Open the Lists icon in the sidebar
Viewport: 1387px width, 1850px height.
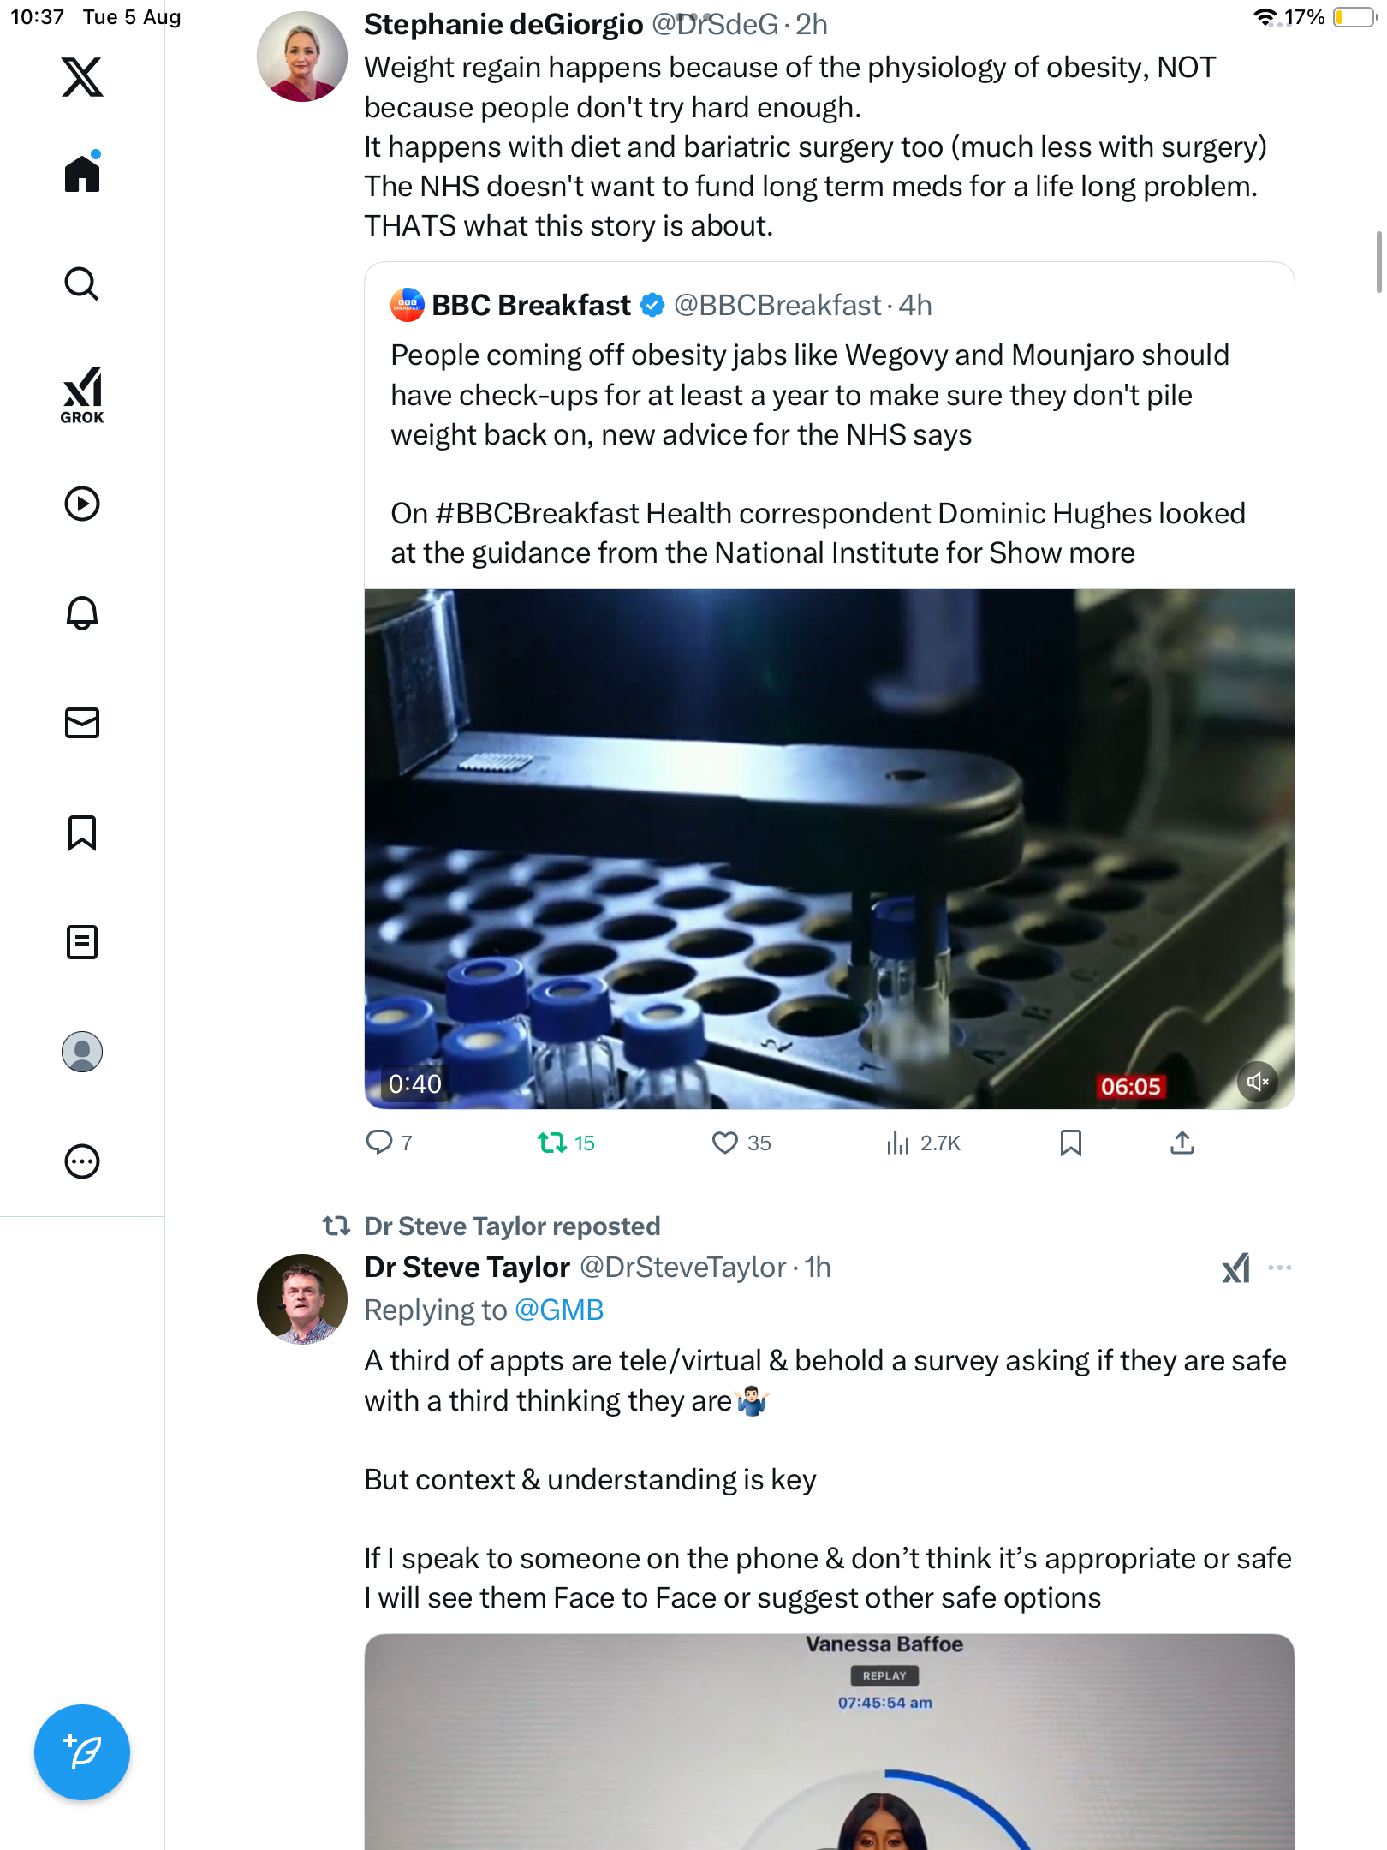(82, 942)
